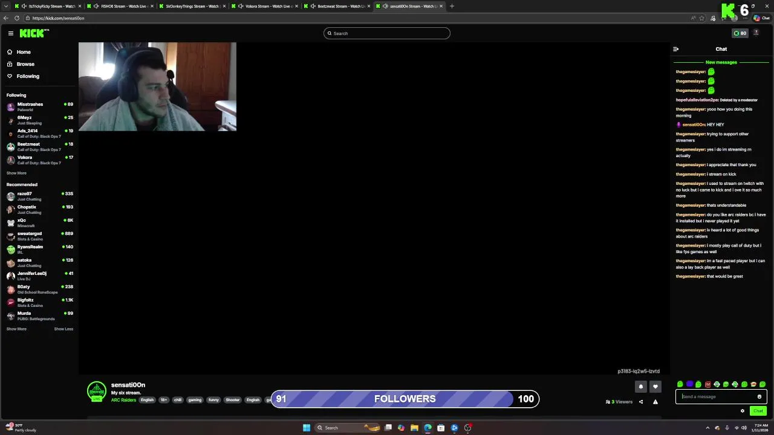Click New messages banner in chat

coord(721,62)
